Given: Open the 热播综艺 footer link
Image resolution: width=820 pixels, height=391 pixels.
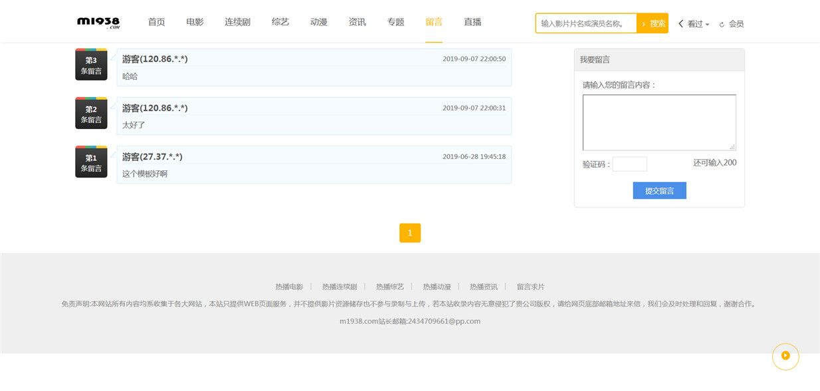Looking at the screenshot, I should coord(390,287).
